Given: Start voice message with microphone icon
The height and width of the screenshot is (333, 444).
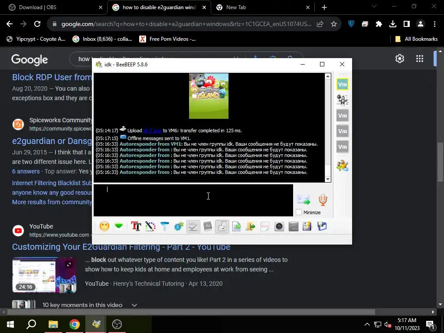Looking at the screenshot, I should point(323,200).
